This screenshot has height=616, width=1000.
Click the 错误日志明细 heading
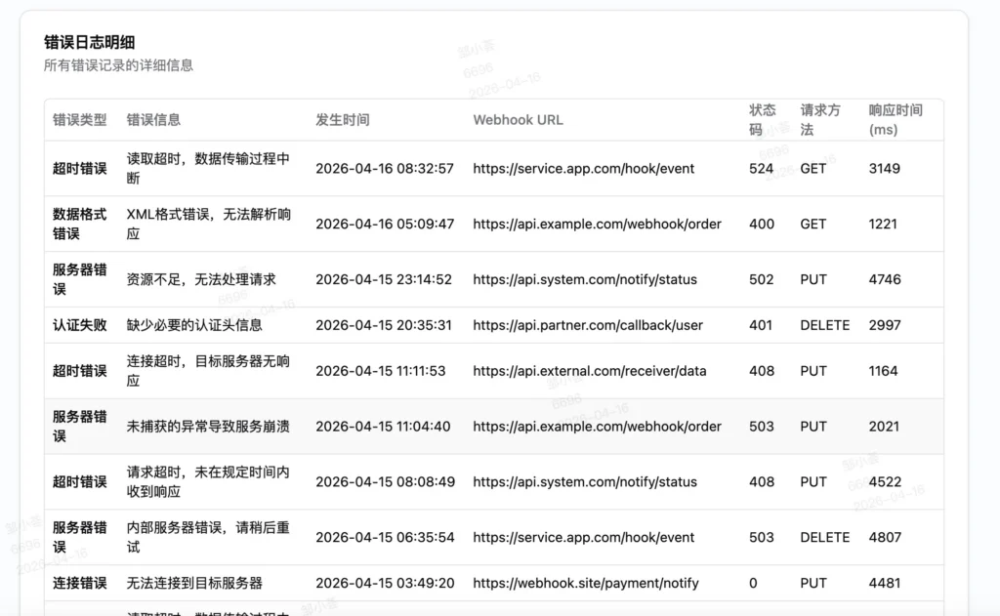click(90, 42)
